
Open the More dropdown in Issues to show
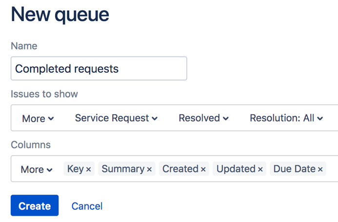(38, 119)
